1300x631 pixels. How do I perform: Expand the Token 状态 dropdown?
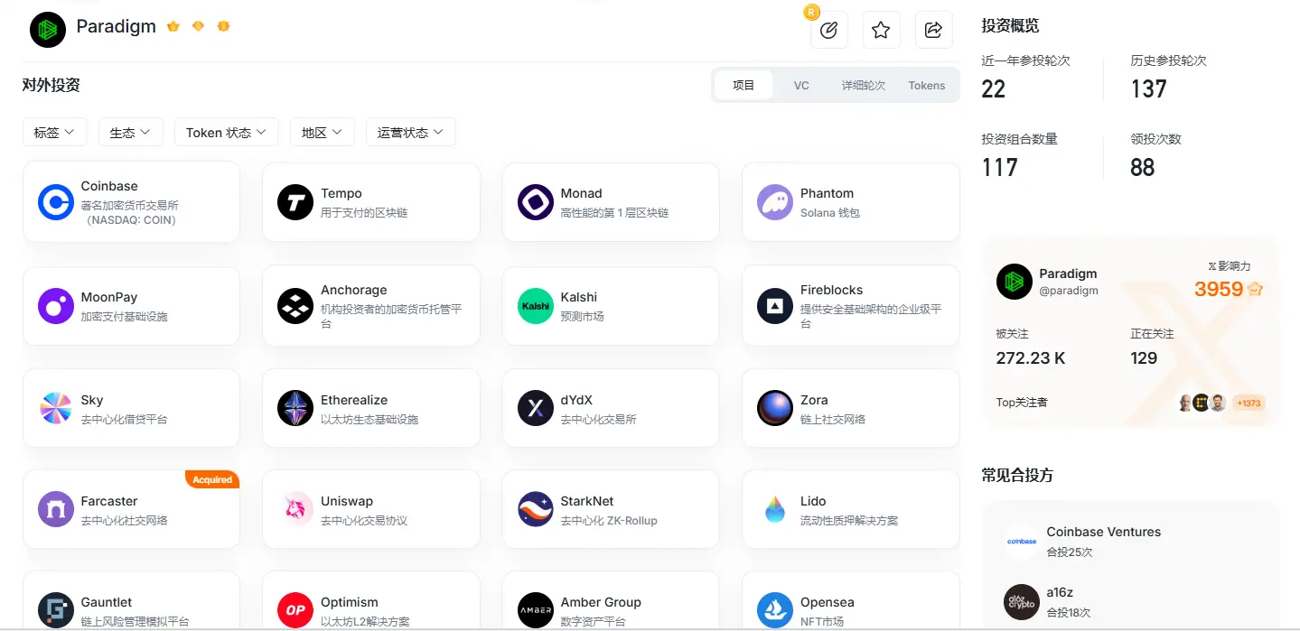pyautogui.click(x=226, y=132)
